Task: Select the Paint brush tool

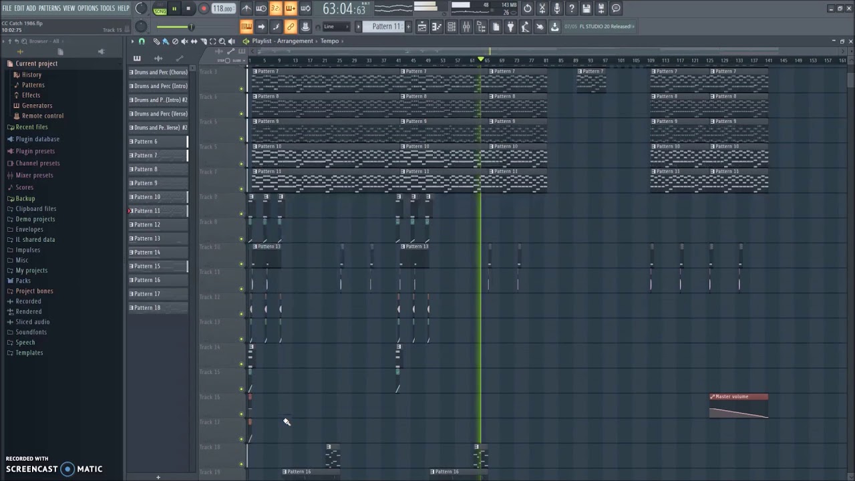Action: 166,41
